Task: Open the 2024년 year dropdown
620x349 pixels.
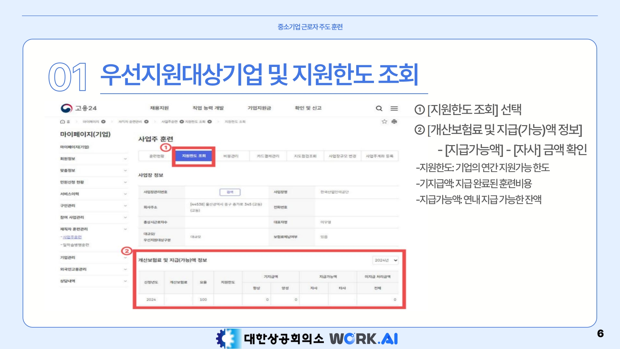Action: click(x=386, y=260)
